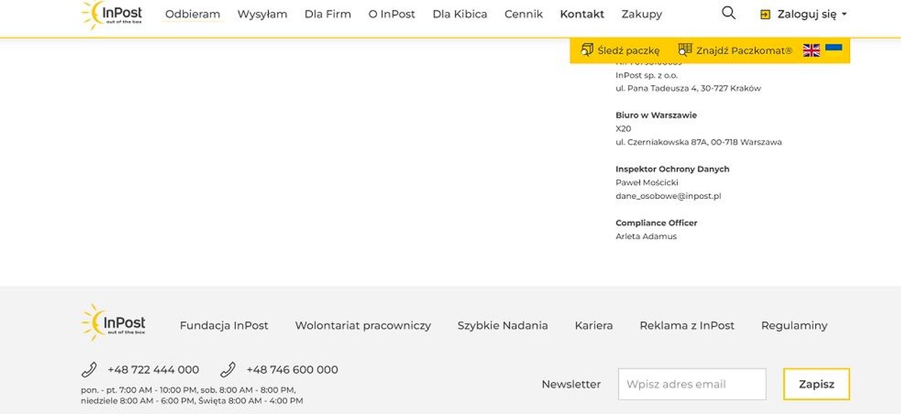This screenshot has height=414, width=901.
Task: Open the Odbieram menu
Action: click(192, 14)
